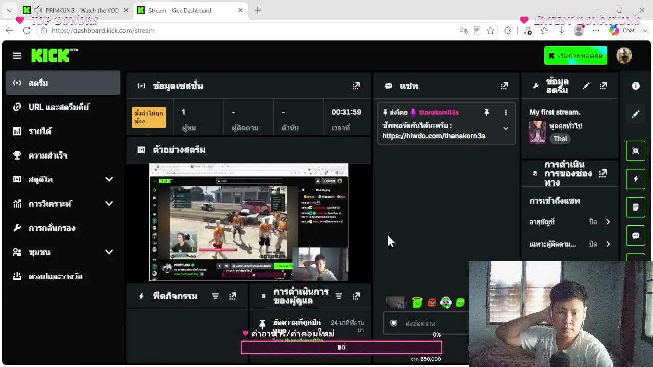Filter the การดำเนินการของผู้ดูแล moderator actions list
This screenshot has height=367, width=653.
click(x=339, y=296)
